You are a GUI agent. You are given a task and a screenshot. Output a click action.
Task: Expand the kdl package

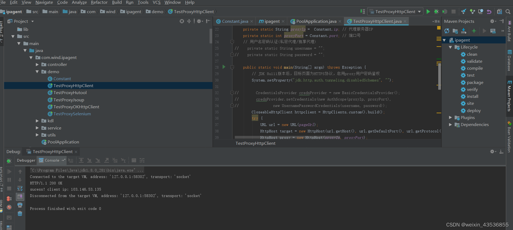click(x=37, y=121)
